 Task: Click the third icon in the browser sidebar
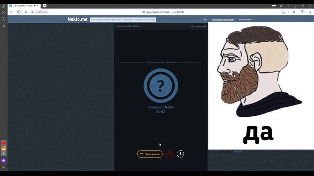point(3,19)
